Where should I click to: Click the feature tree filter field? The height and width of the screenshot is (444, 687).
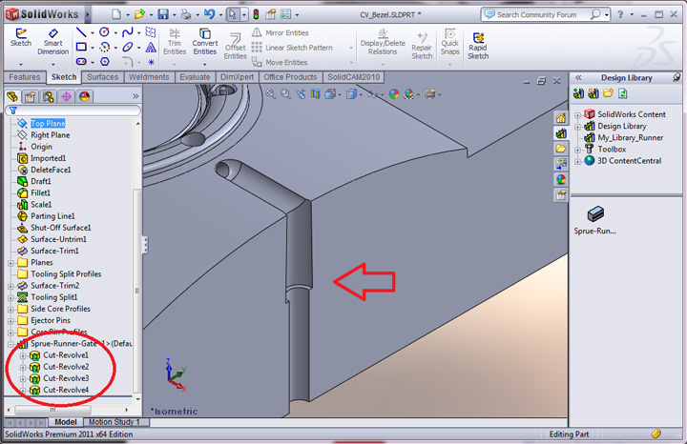[73, 111]
